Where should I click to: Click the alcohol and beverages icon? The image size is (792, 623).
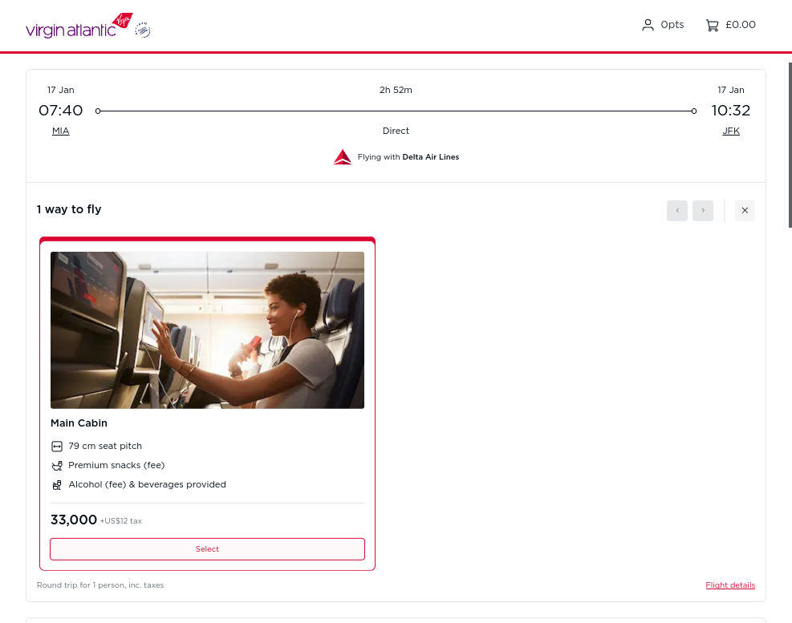coord(57,485)
